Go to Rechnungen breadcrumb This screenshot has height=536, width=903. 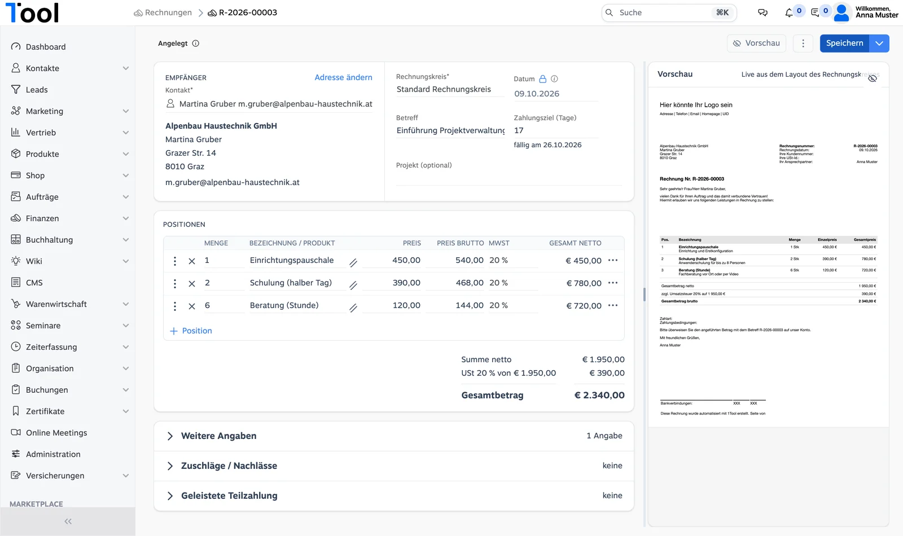tap(163, 12)
